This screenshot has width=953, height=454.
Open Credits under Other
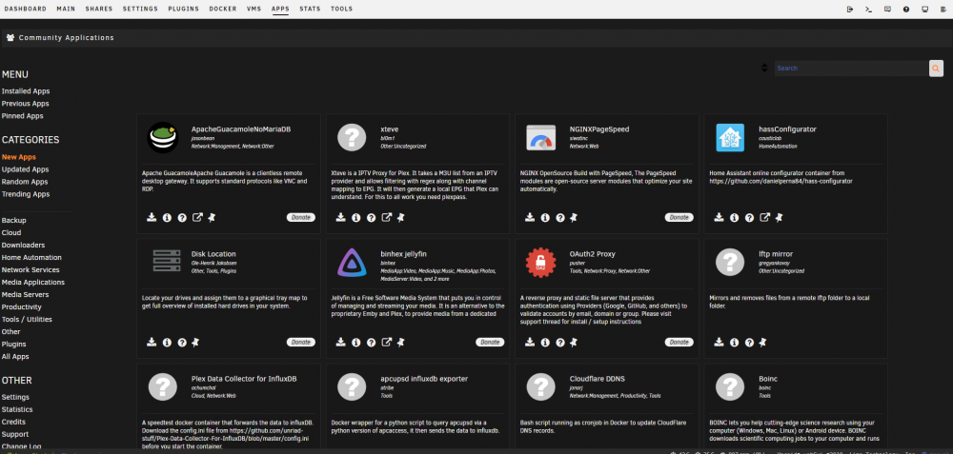coord(13,422)
